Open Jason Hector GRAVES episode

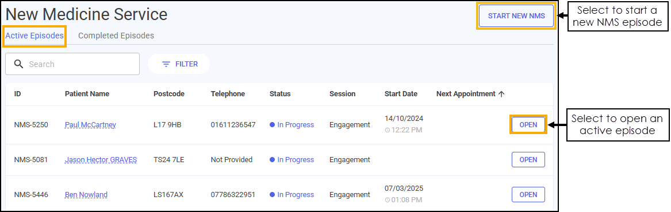pos(528,159)
